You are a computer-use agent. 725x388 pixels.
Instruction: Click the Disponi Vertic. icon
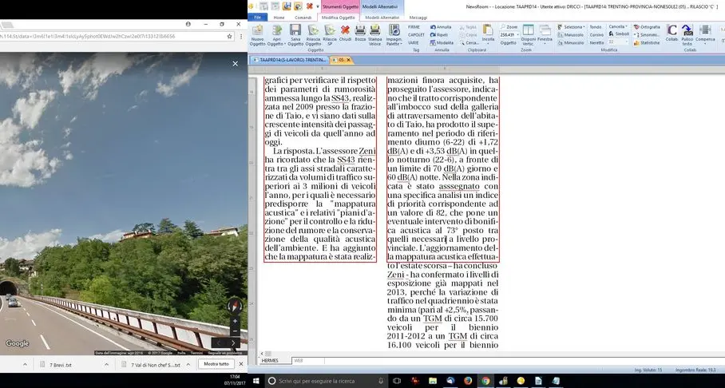pyautogui.click(x=528, y=35)
